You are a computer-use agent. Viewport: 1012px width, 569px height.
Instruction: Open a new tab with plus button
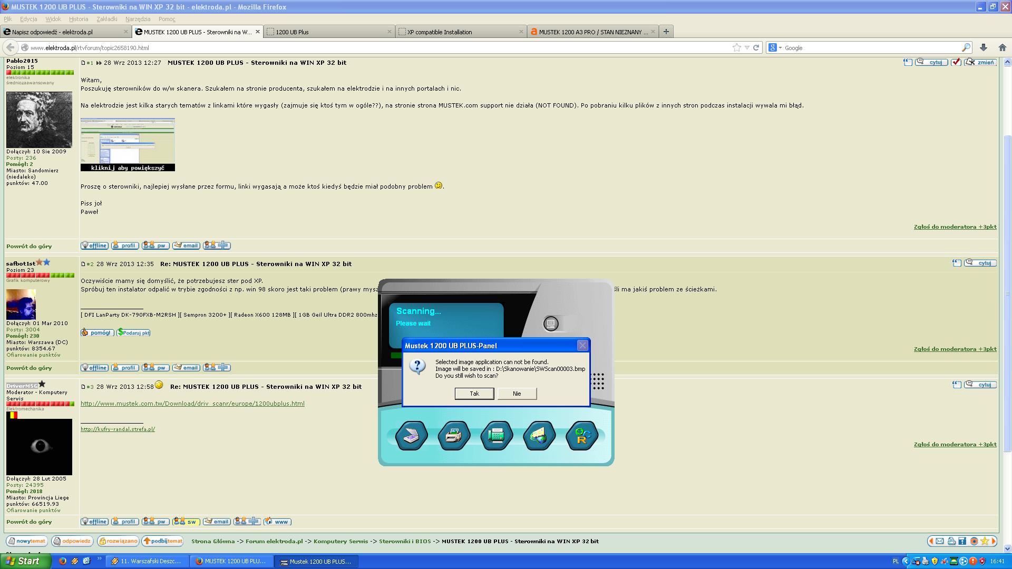pyautogui.click(x=666, y=32)
